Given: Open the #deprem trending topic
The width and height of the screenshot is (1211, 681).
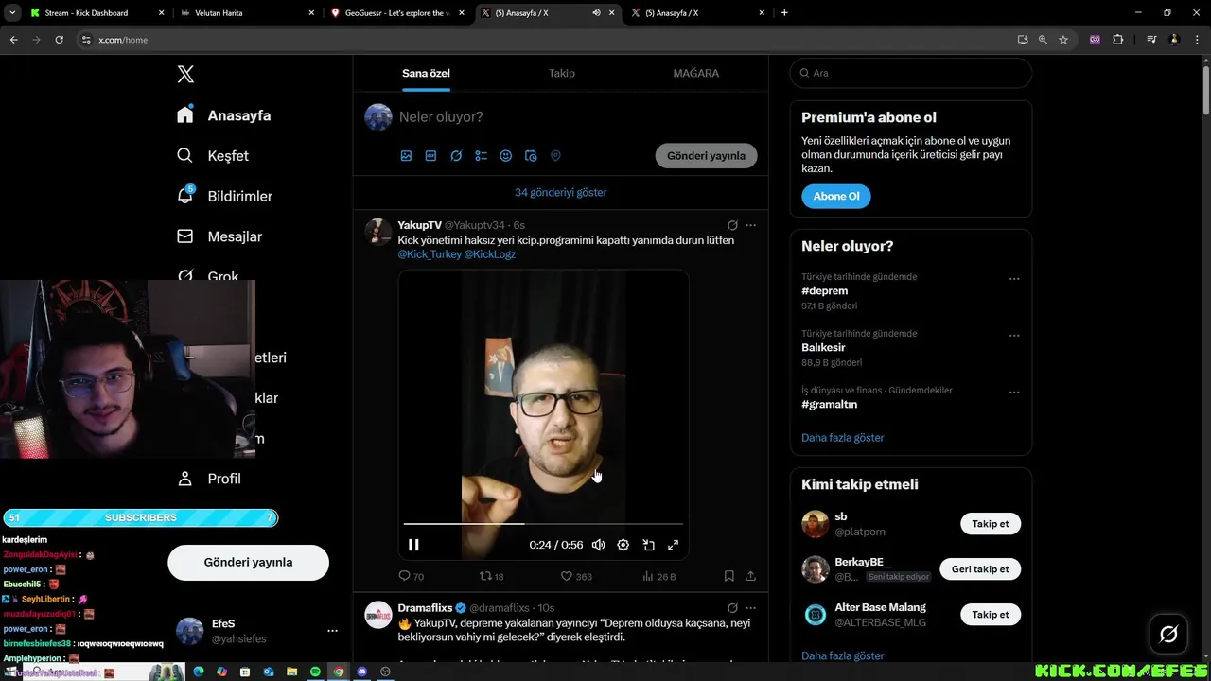Looking at the screenshot, I should (x=824, y=291).
